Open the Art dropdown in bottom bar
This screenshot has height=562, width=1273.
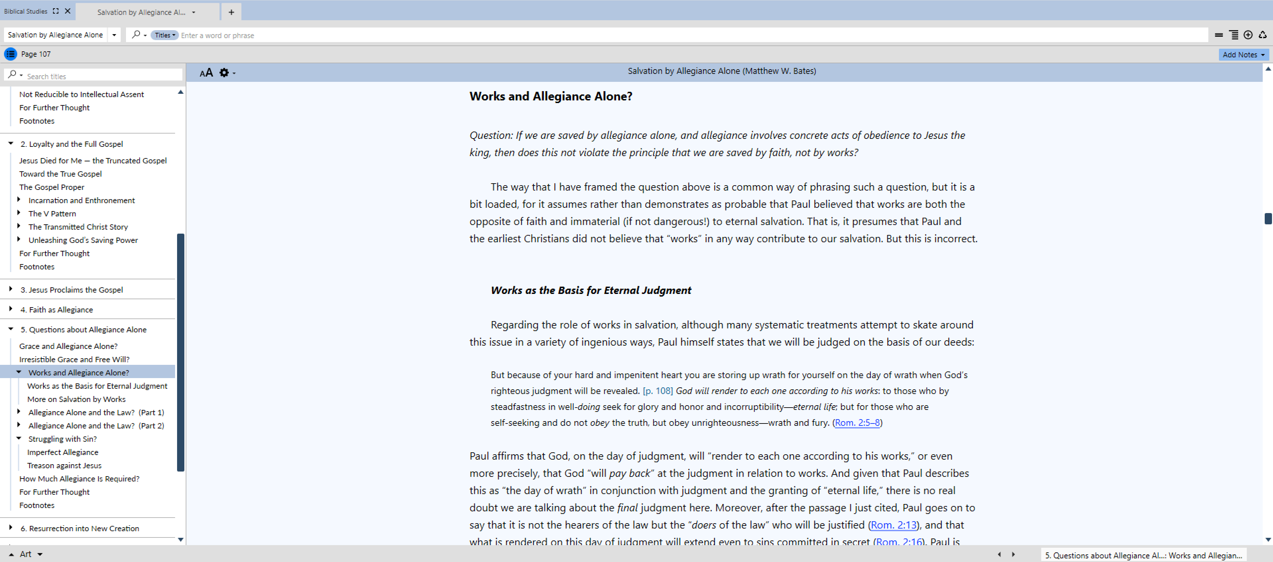pyautogui.click(x=40, y=555)
